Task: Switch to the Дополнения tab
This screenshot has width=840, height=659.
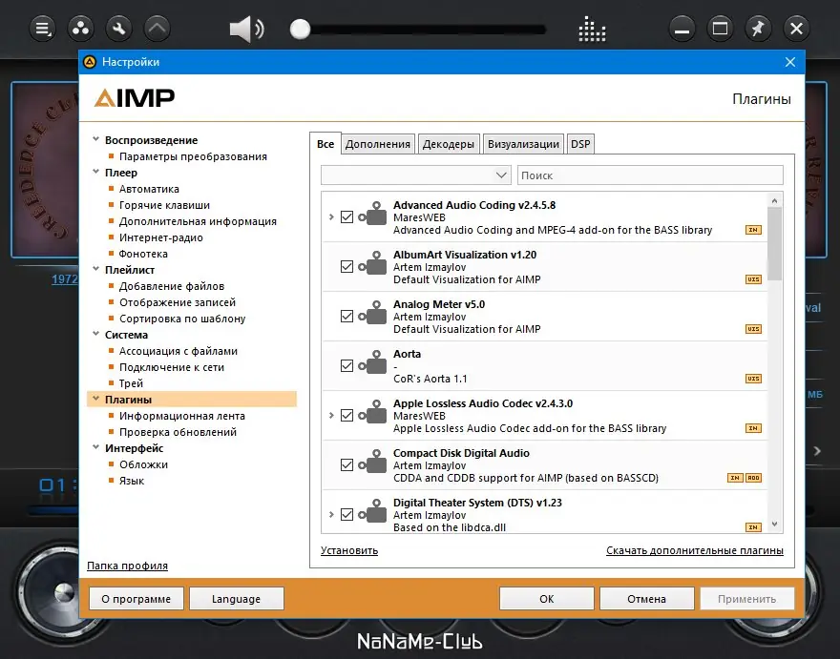Action: (x=378, y=144)
